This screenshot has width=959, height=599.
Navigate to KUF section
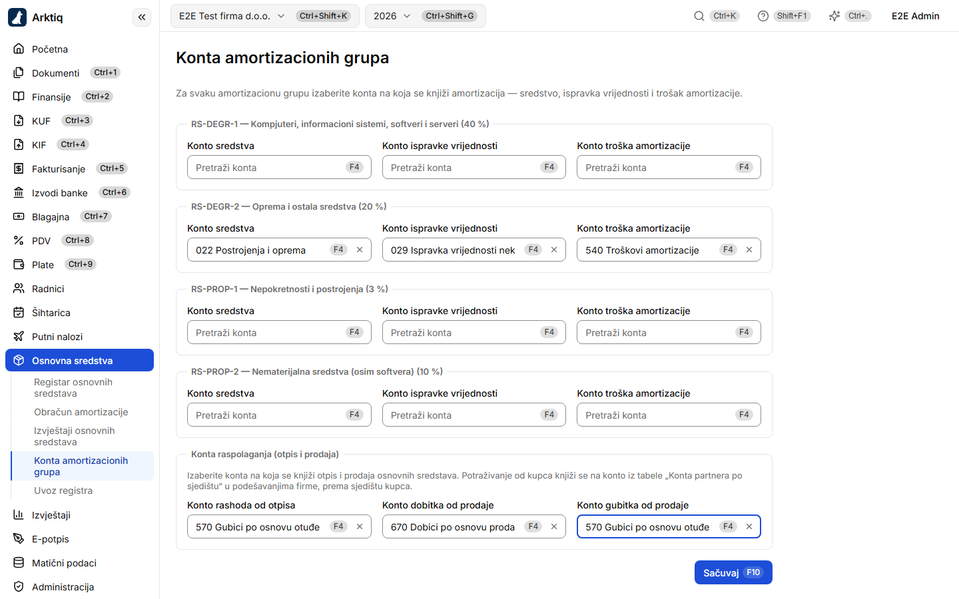[79, 120]
